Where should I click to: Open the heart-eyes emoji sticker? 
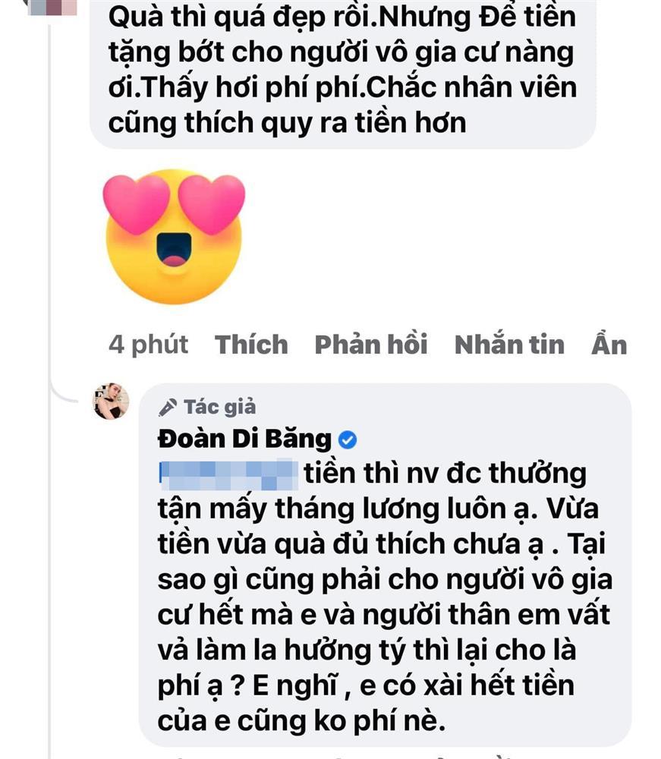175,237
